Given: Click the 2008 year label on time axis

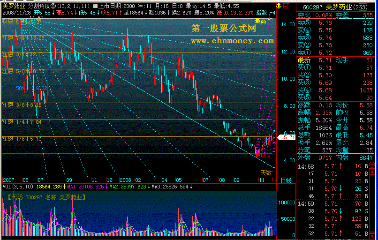Looking at the screenshot, I should pos(125,180).
